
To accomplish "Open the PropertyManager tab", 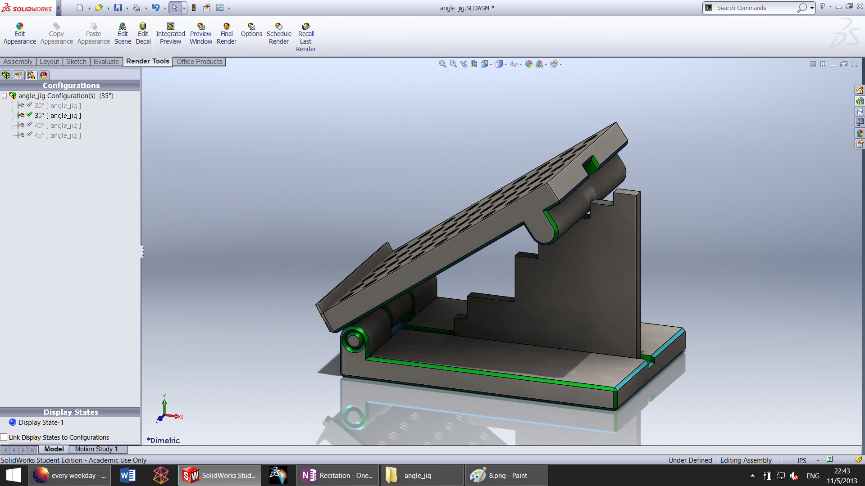I will [x=18, y=75].
